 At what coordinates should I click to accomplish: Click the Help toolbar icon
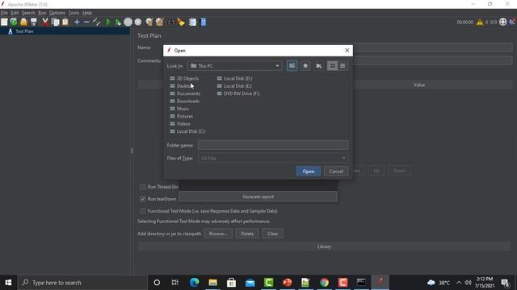coord(203,22)
